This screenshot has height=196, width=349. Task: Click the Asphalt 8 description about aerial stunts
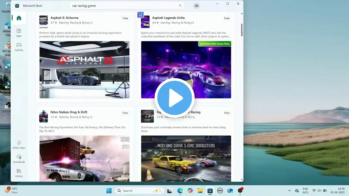80,35
